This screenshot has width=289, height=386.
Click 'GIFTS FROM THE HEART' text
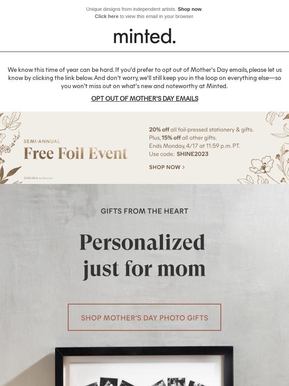144,211
